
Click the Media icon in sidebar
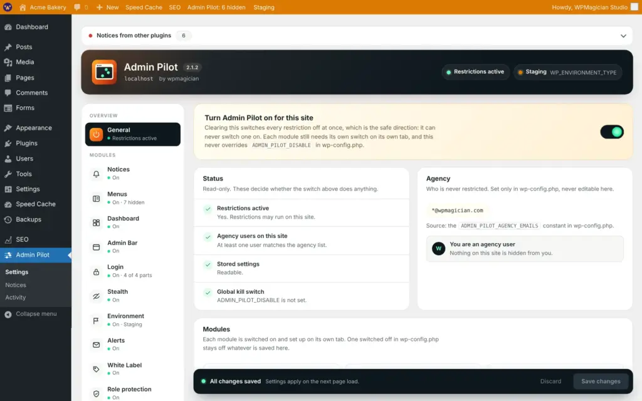coord(8,62)
